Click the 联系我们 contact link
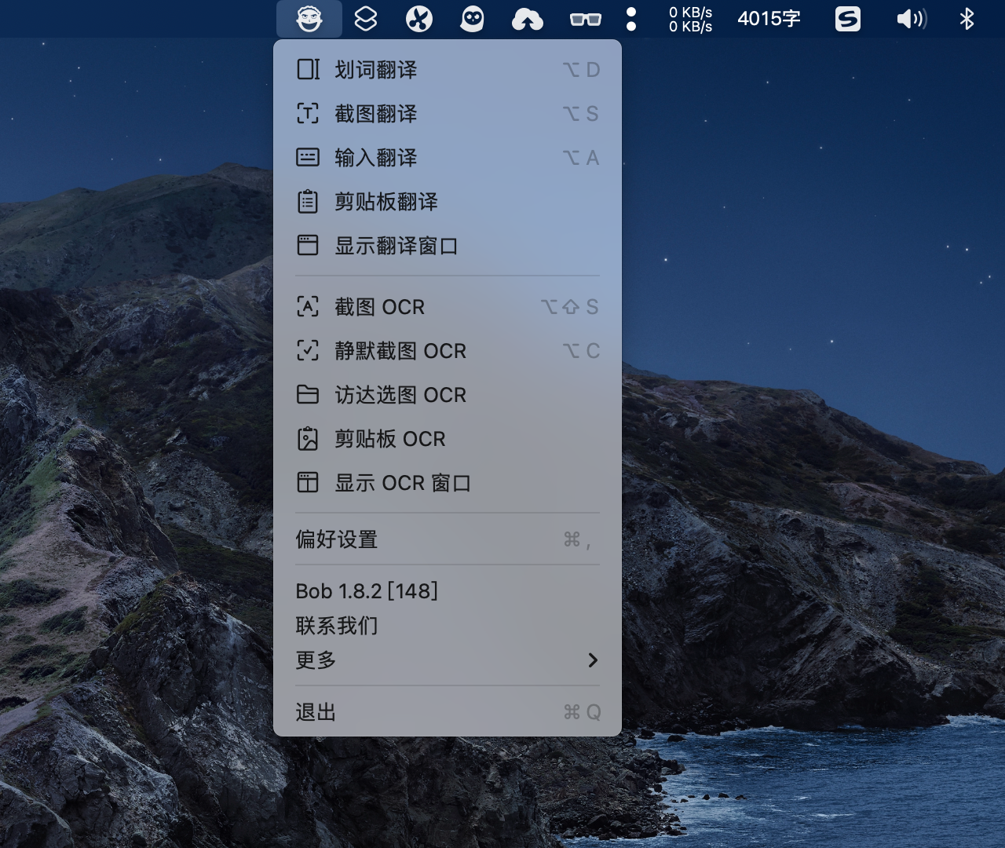 [336, 626]
